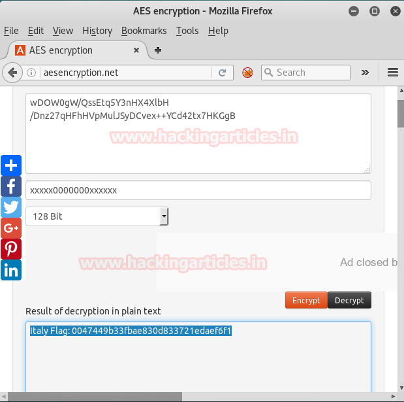Reload the page using refresh icon
404x402 pixels.
click(222, 73)
